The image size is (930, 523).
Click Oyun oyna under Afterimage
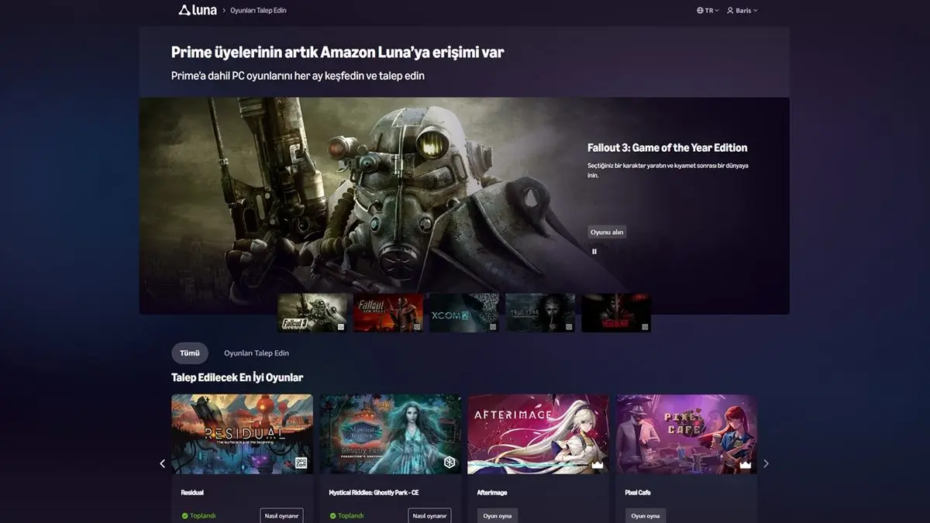pyautogui.click(x=497, y=515)
